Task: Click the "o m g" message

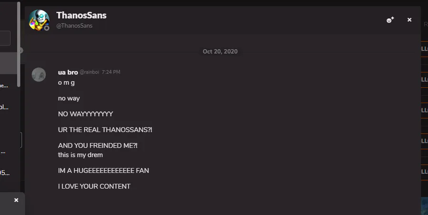Action: click(67, 82)
